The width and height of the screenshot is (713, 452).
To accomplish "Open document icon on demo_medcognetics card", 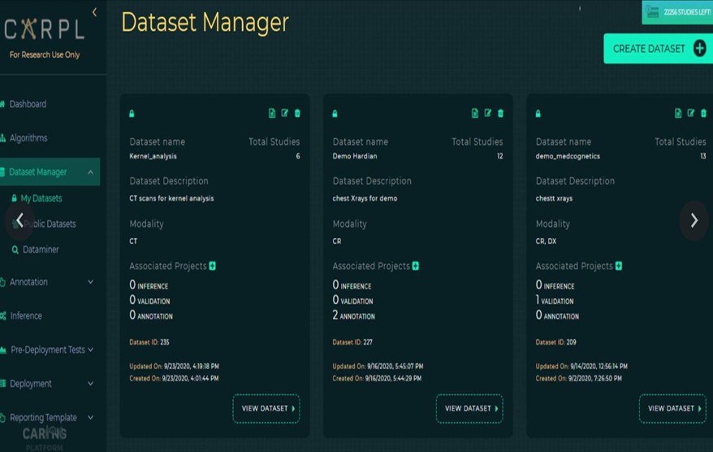I will pyautogui.click(x=678, y=113).
